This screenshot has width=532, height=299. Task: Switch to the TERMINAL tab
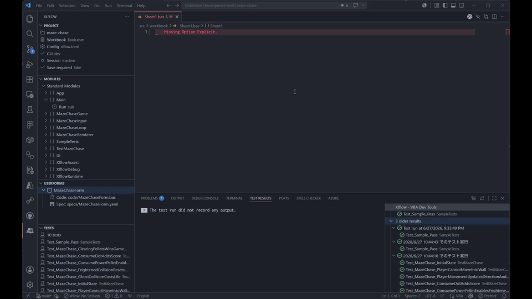click(x=234, y=198)
